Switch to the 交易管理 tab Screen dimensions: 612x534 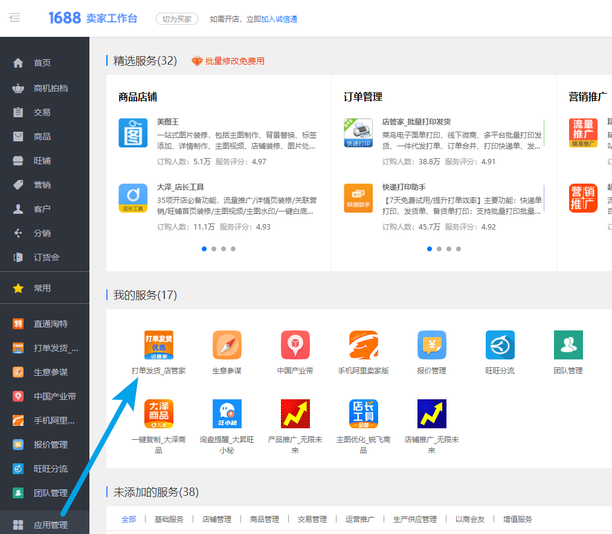pyautogui.click(x=312, y=519)
